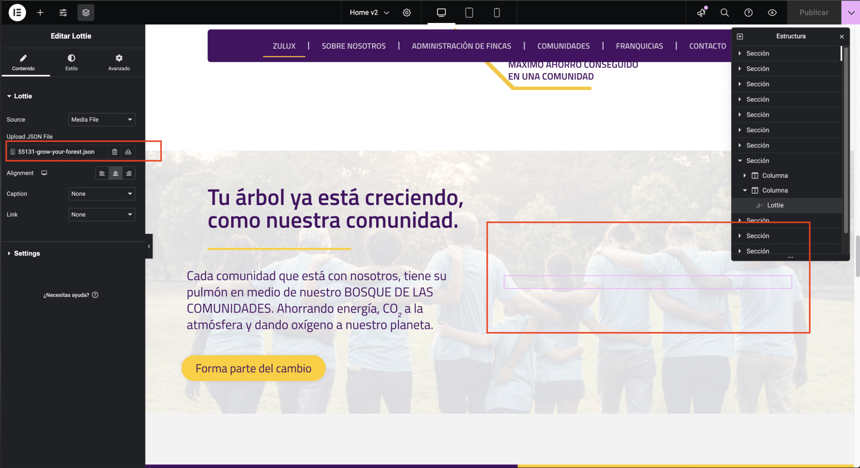The image size is (860, 468).
Task: Click first Columna column icon
Action: (755, 175)
